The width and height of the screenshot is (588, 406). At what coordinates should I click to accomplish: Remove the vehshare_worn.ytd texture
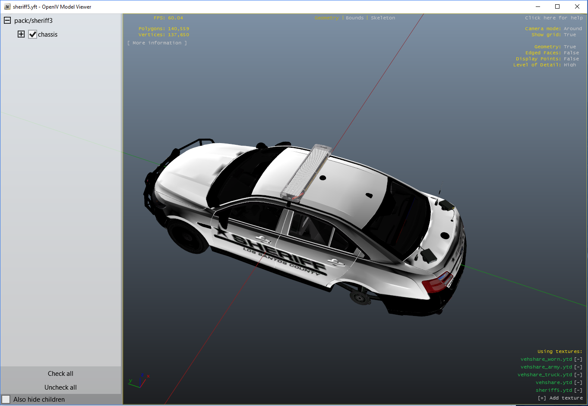coord(578,359)
